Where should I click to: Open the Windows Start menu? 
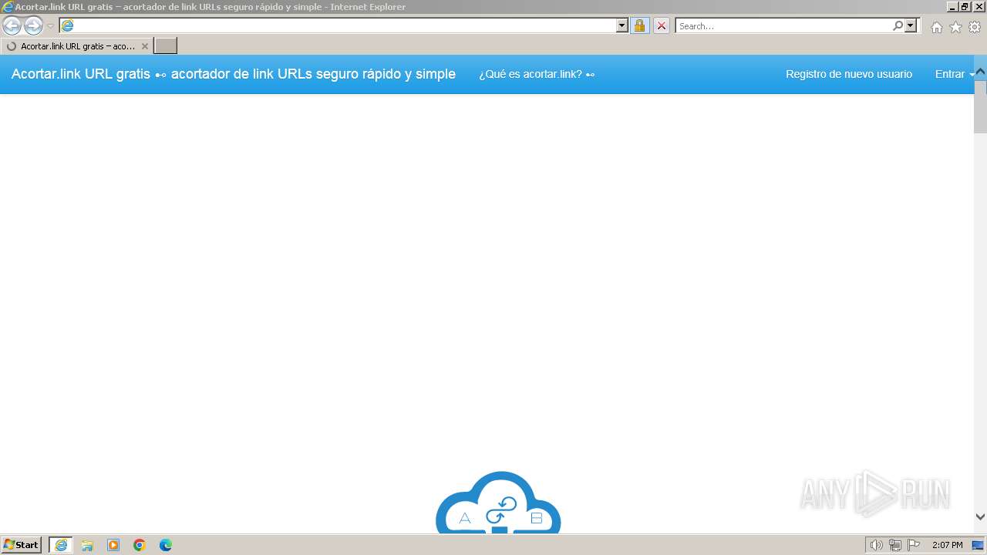(21, 545)
